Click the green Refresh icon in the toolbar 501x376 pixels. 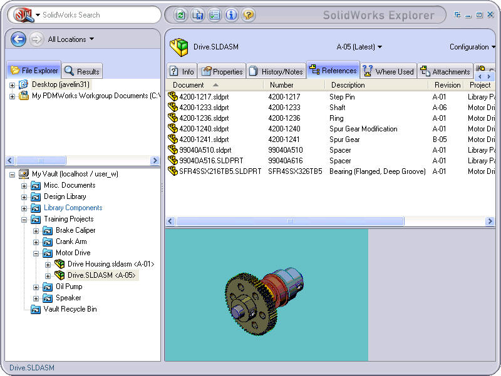coord(181,15)
